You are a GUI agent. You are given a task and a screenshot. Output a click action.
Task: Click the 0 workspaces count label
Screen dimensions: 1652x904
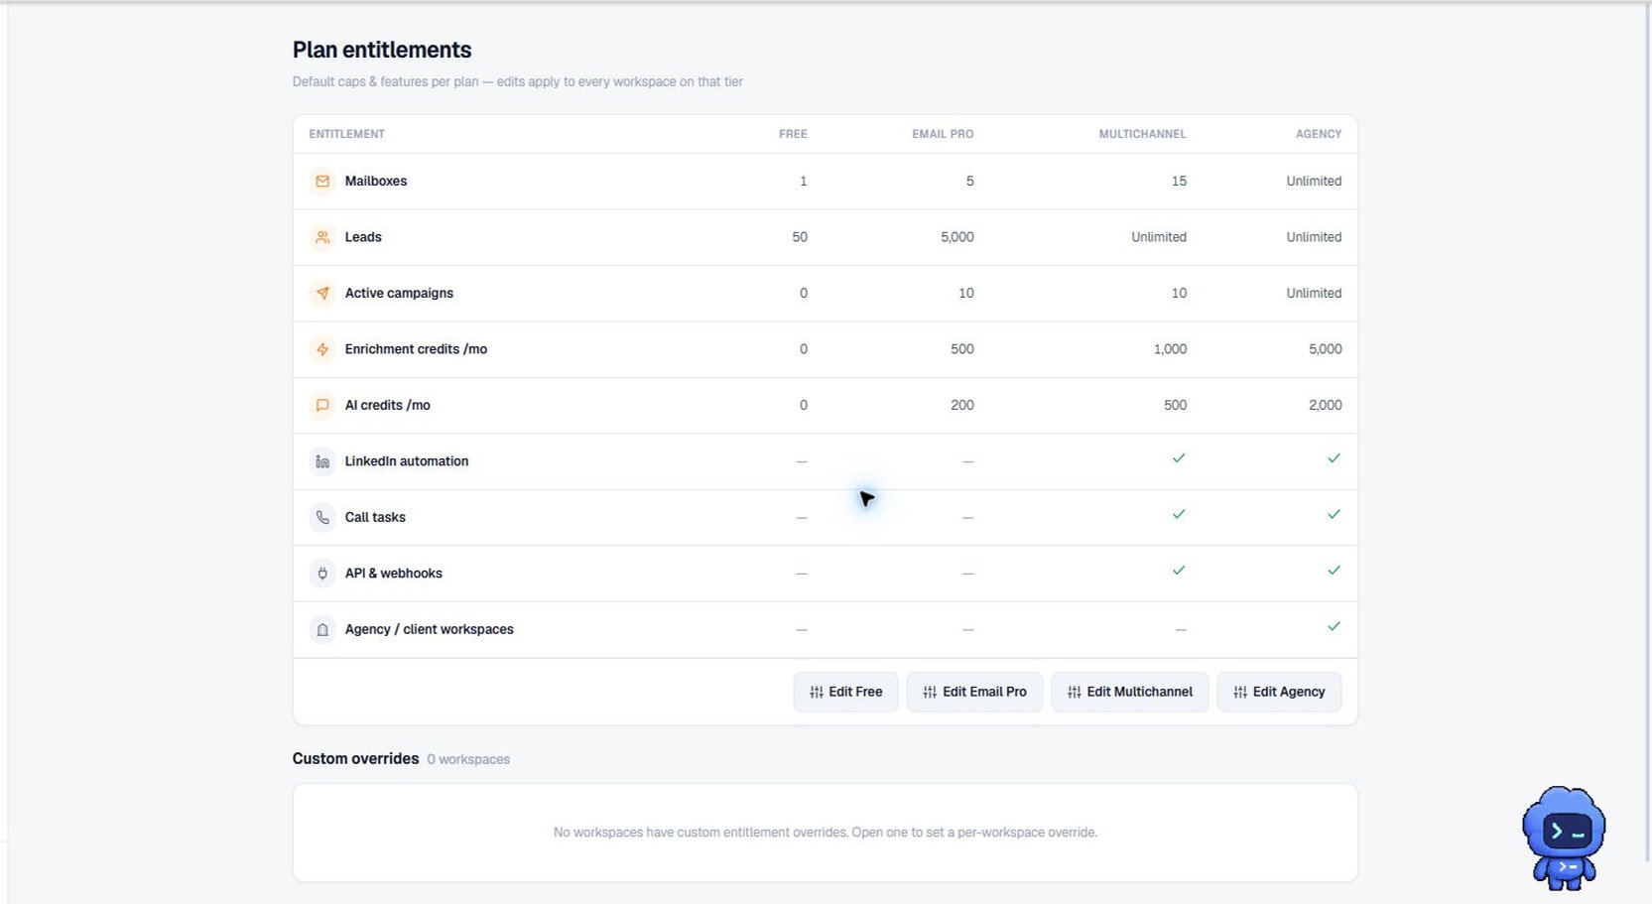[468, 760]
